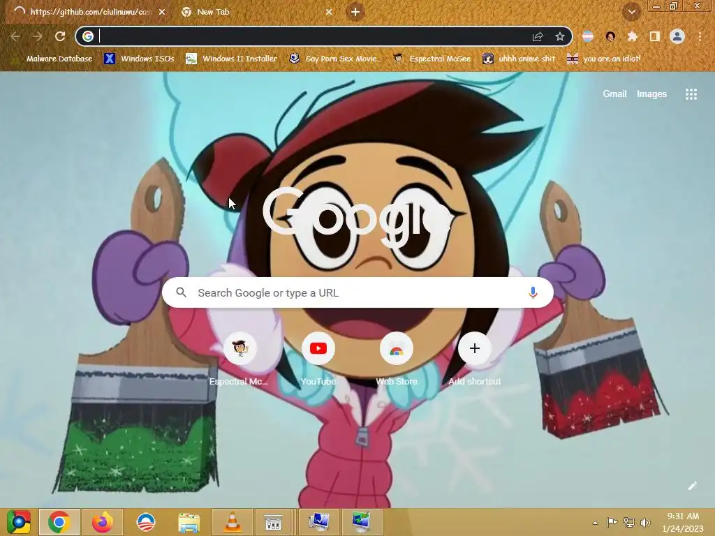Open the Extensions puzzle menu
This screenshot has height=536, width=715.
pyautogui.click(x=632, y=36)
